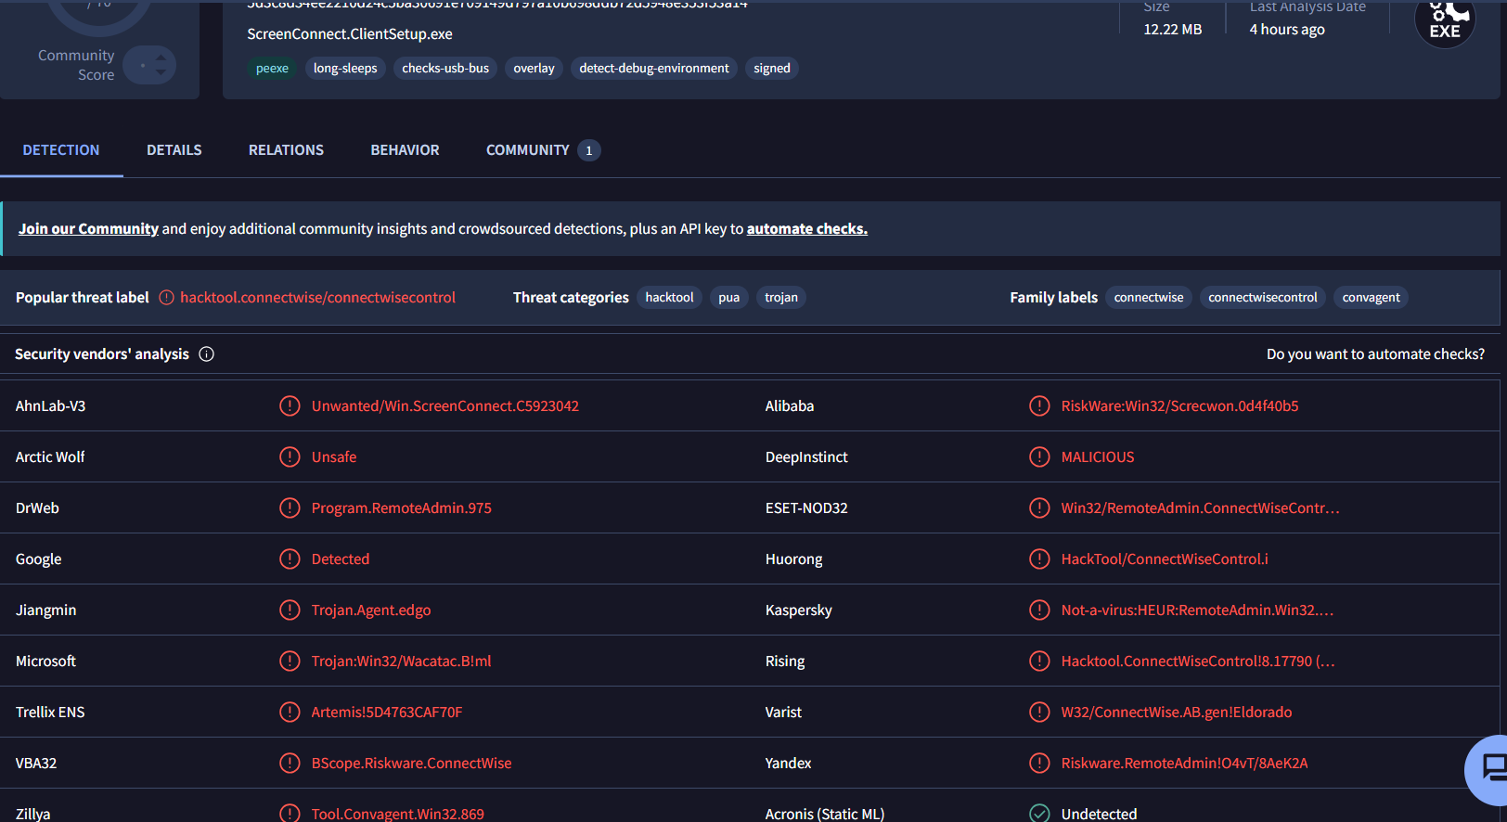
Task: Click detection 'Trojan:Win32/Wacatac.B!ml'
Action: click(402, 661)
